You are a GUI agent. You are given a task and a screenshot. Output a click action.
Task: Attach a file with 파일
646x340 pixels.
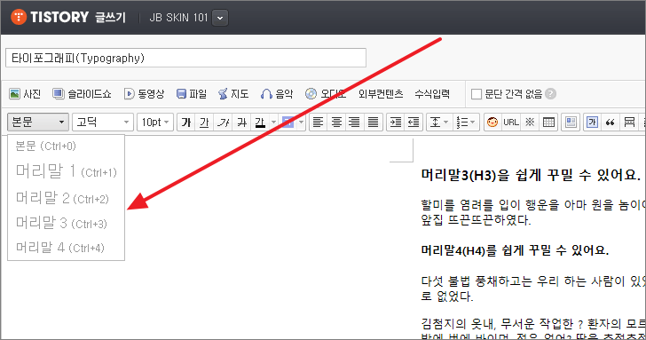tap(192, 94)
